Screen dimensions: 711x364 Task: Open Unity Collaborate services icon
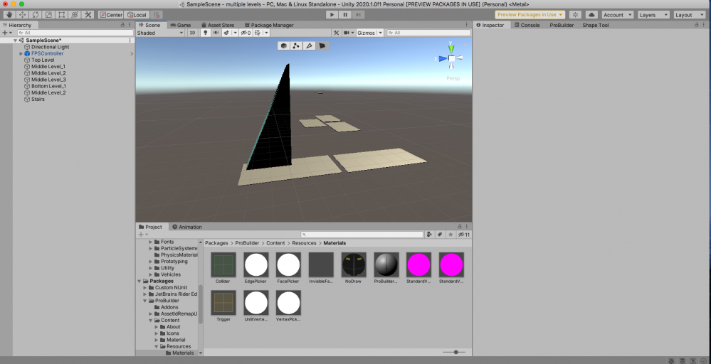[576, 15]
